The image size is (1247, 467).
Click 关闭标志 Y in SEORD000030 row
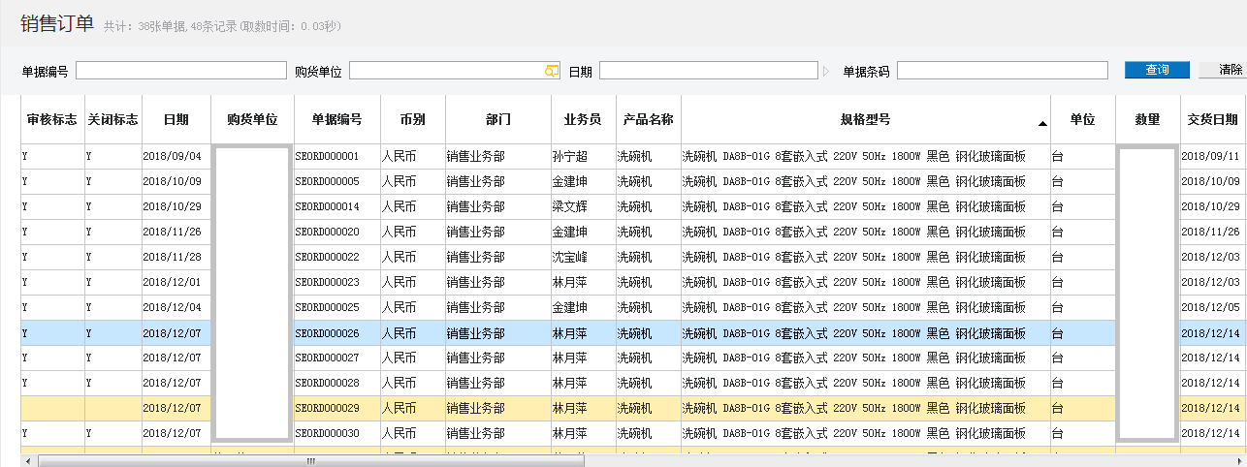pyautogui.click(x=113, y=434)
